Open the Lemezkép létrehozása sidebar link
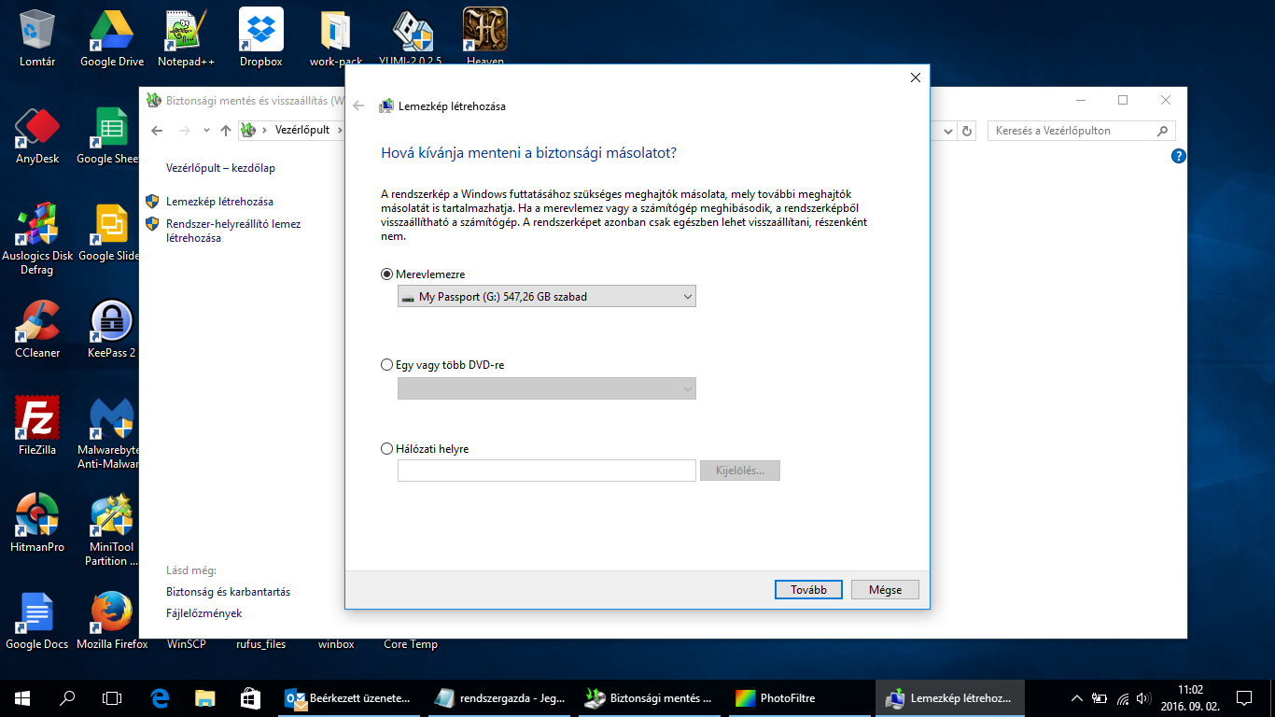Screen dimensions: 1275x717 [219, 202]
